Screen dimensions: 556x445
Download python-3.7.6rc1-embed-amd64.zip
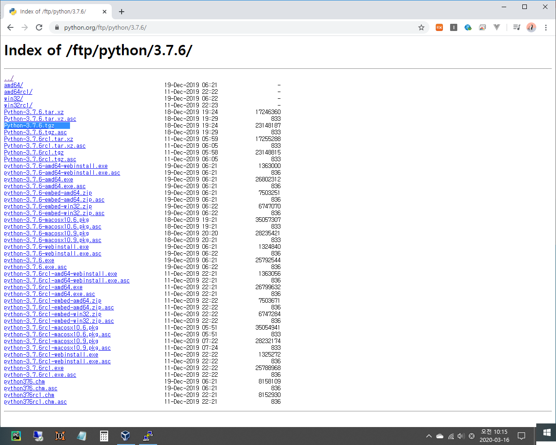[53, 300]
